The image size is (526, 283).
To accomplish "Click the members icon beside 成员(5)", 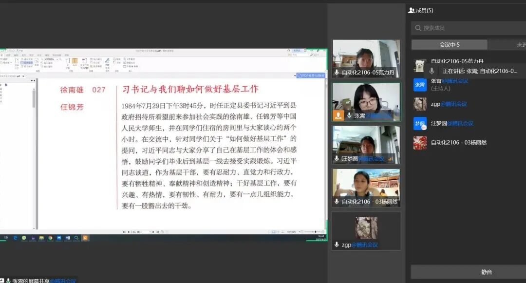I will tap(412, 10).
